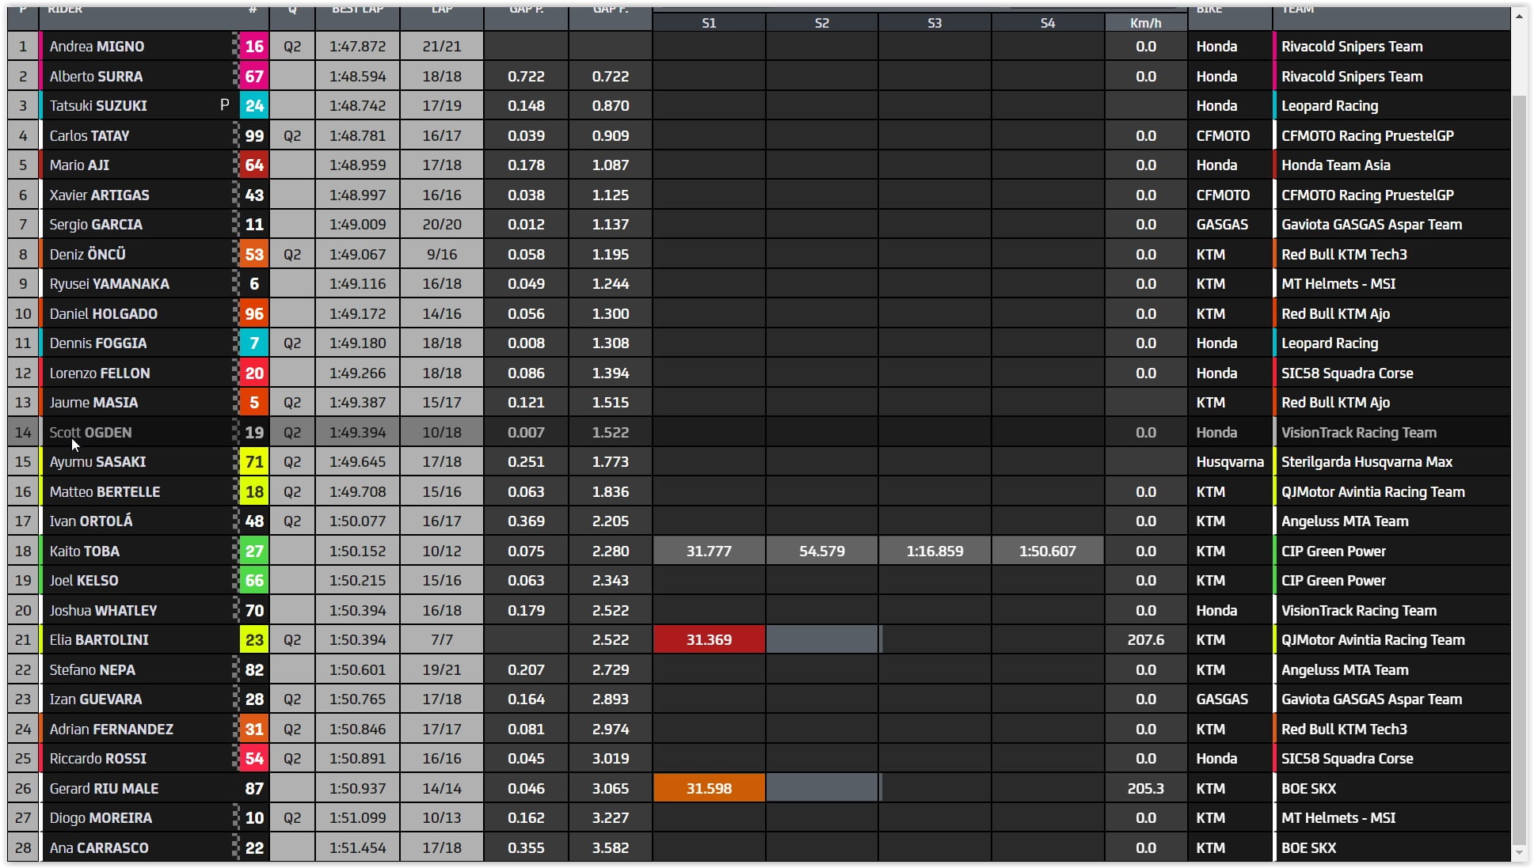The image size is (1534, 868).
Task: Click the CIP Green Power team for Joel Kelso
Action: coord(1333,581)
